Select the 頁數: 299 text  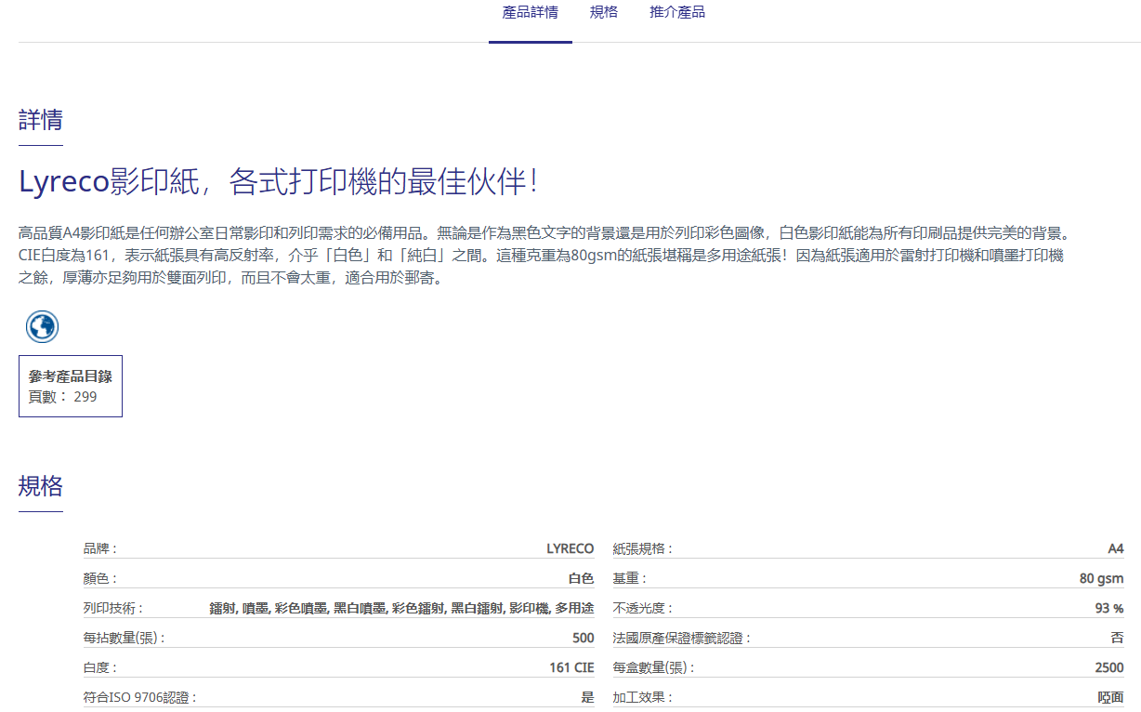(x=63, y=397)
